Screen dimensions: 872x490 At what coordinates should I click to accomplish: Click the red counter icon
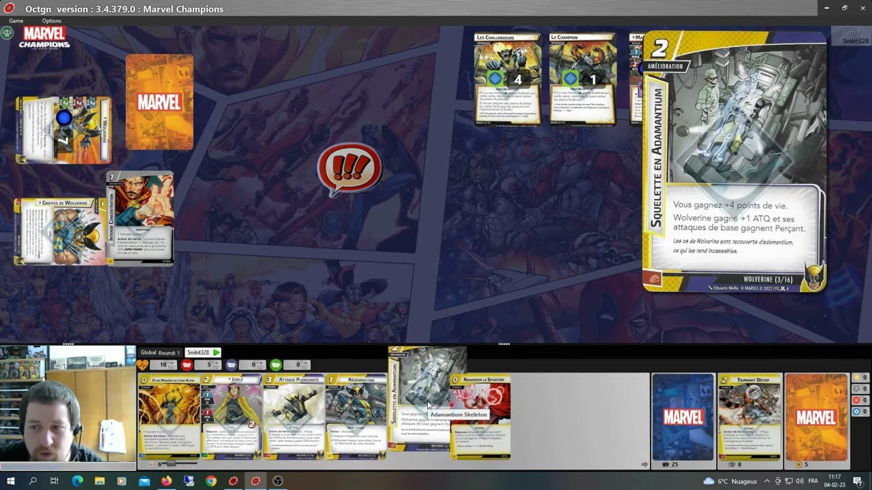186,365
